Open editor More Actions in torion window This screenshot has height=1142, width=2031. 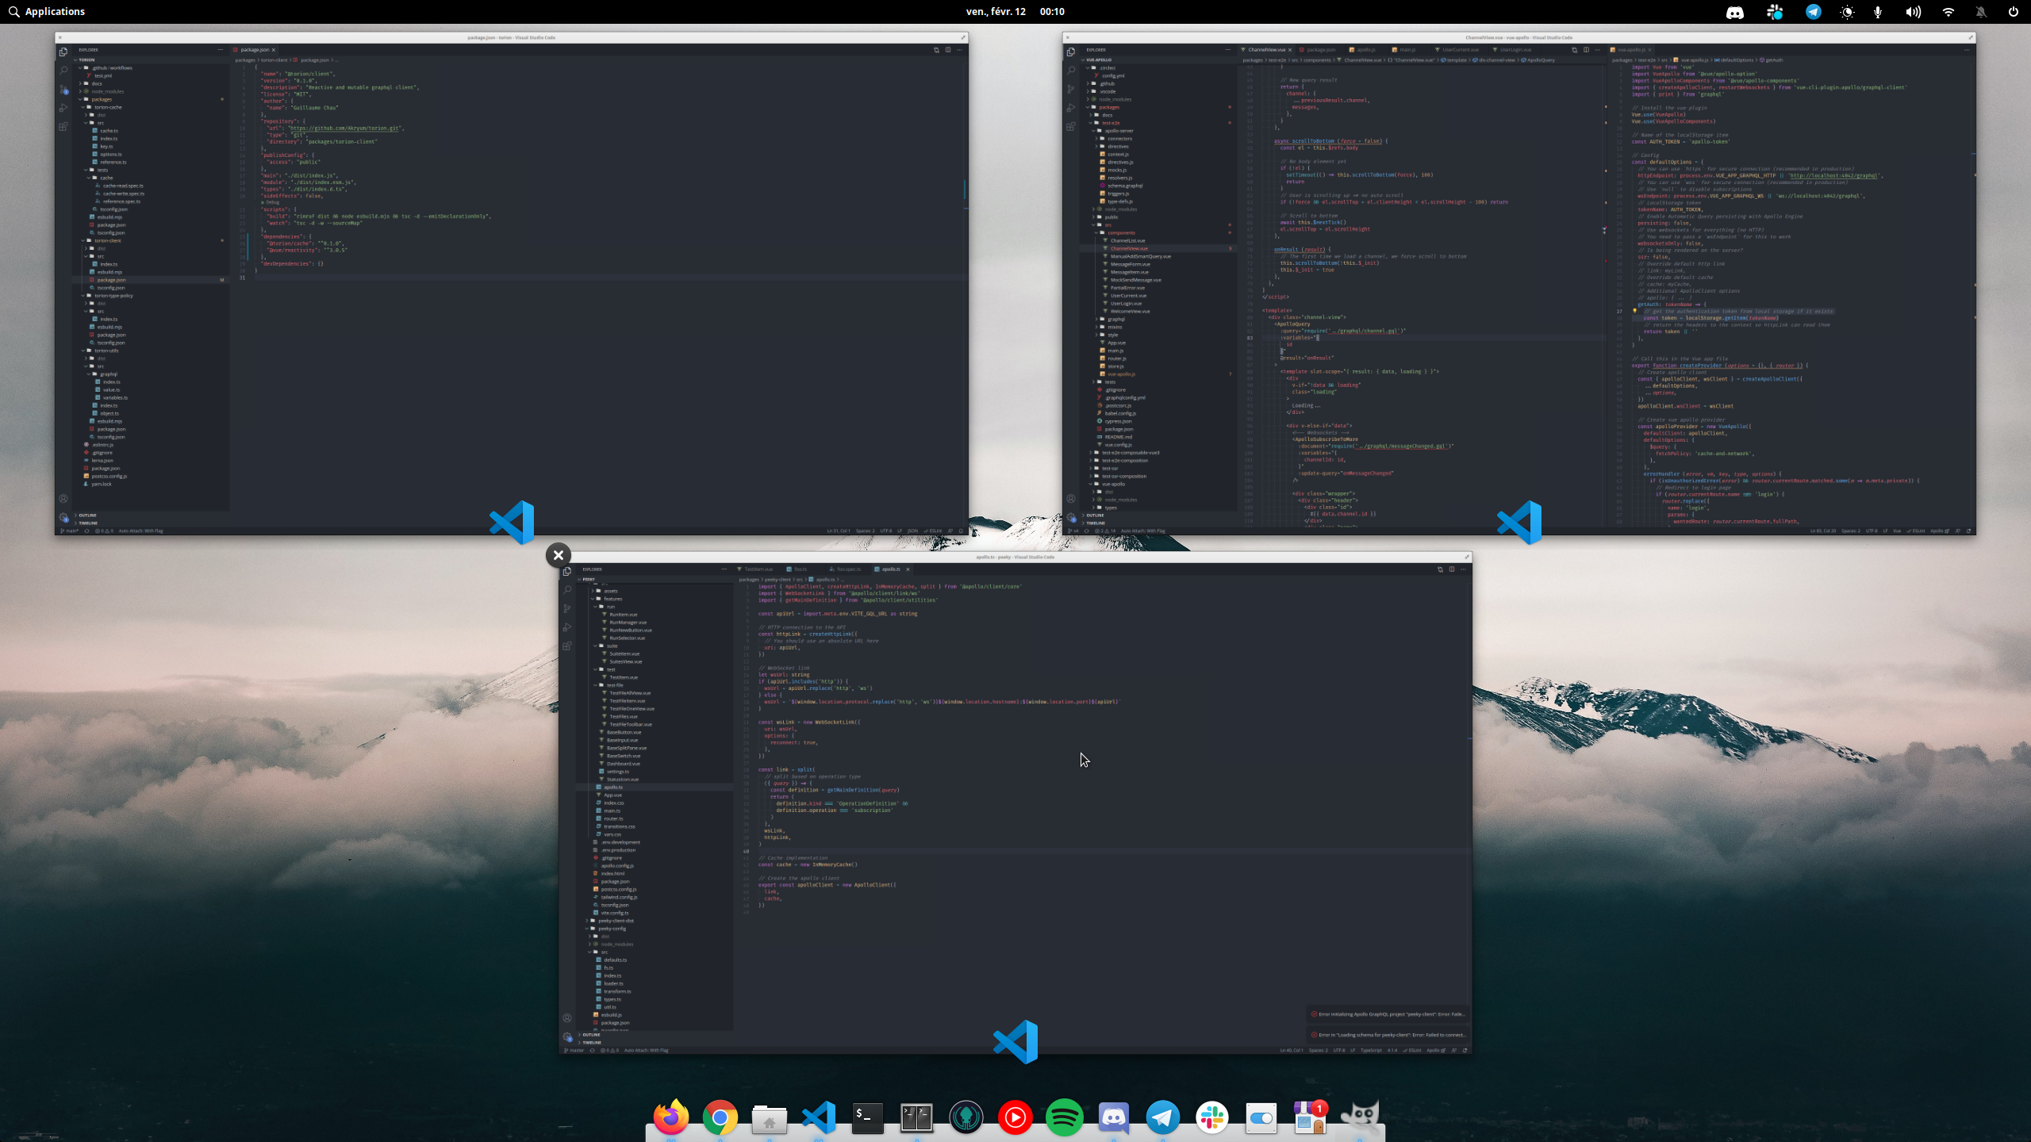coord(959,50)
